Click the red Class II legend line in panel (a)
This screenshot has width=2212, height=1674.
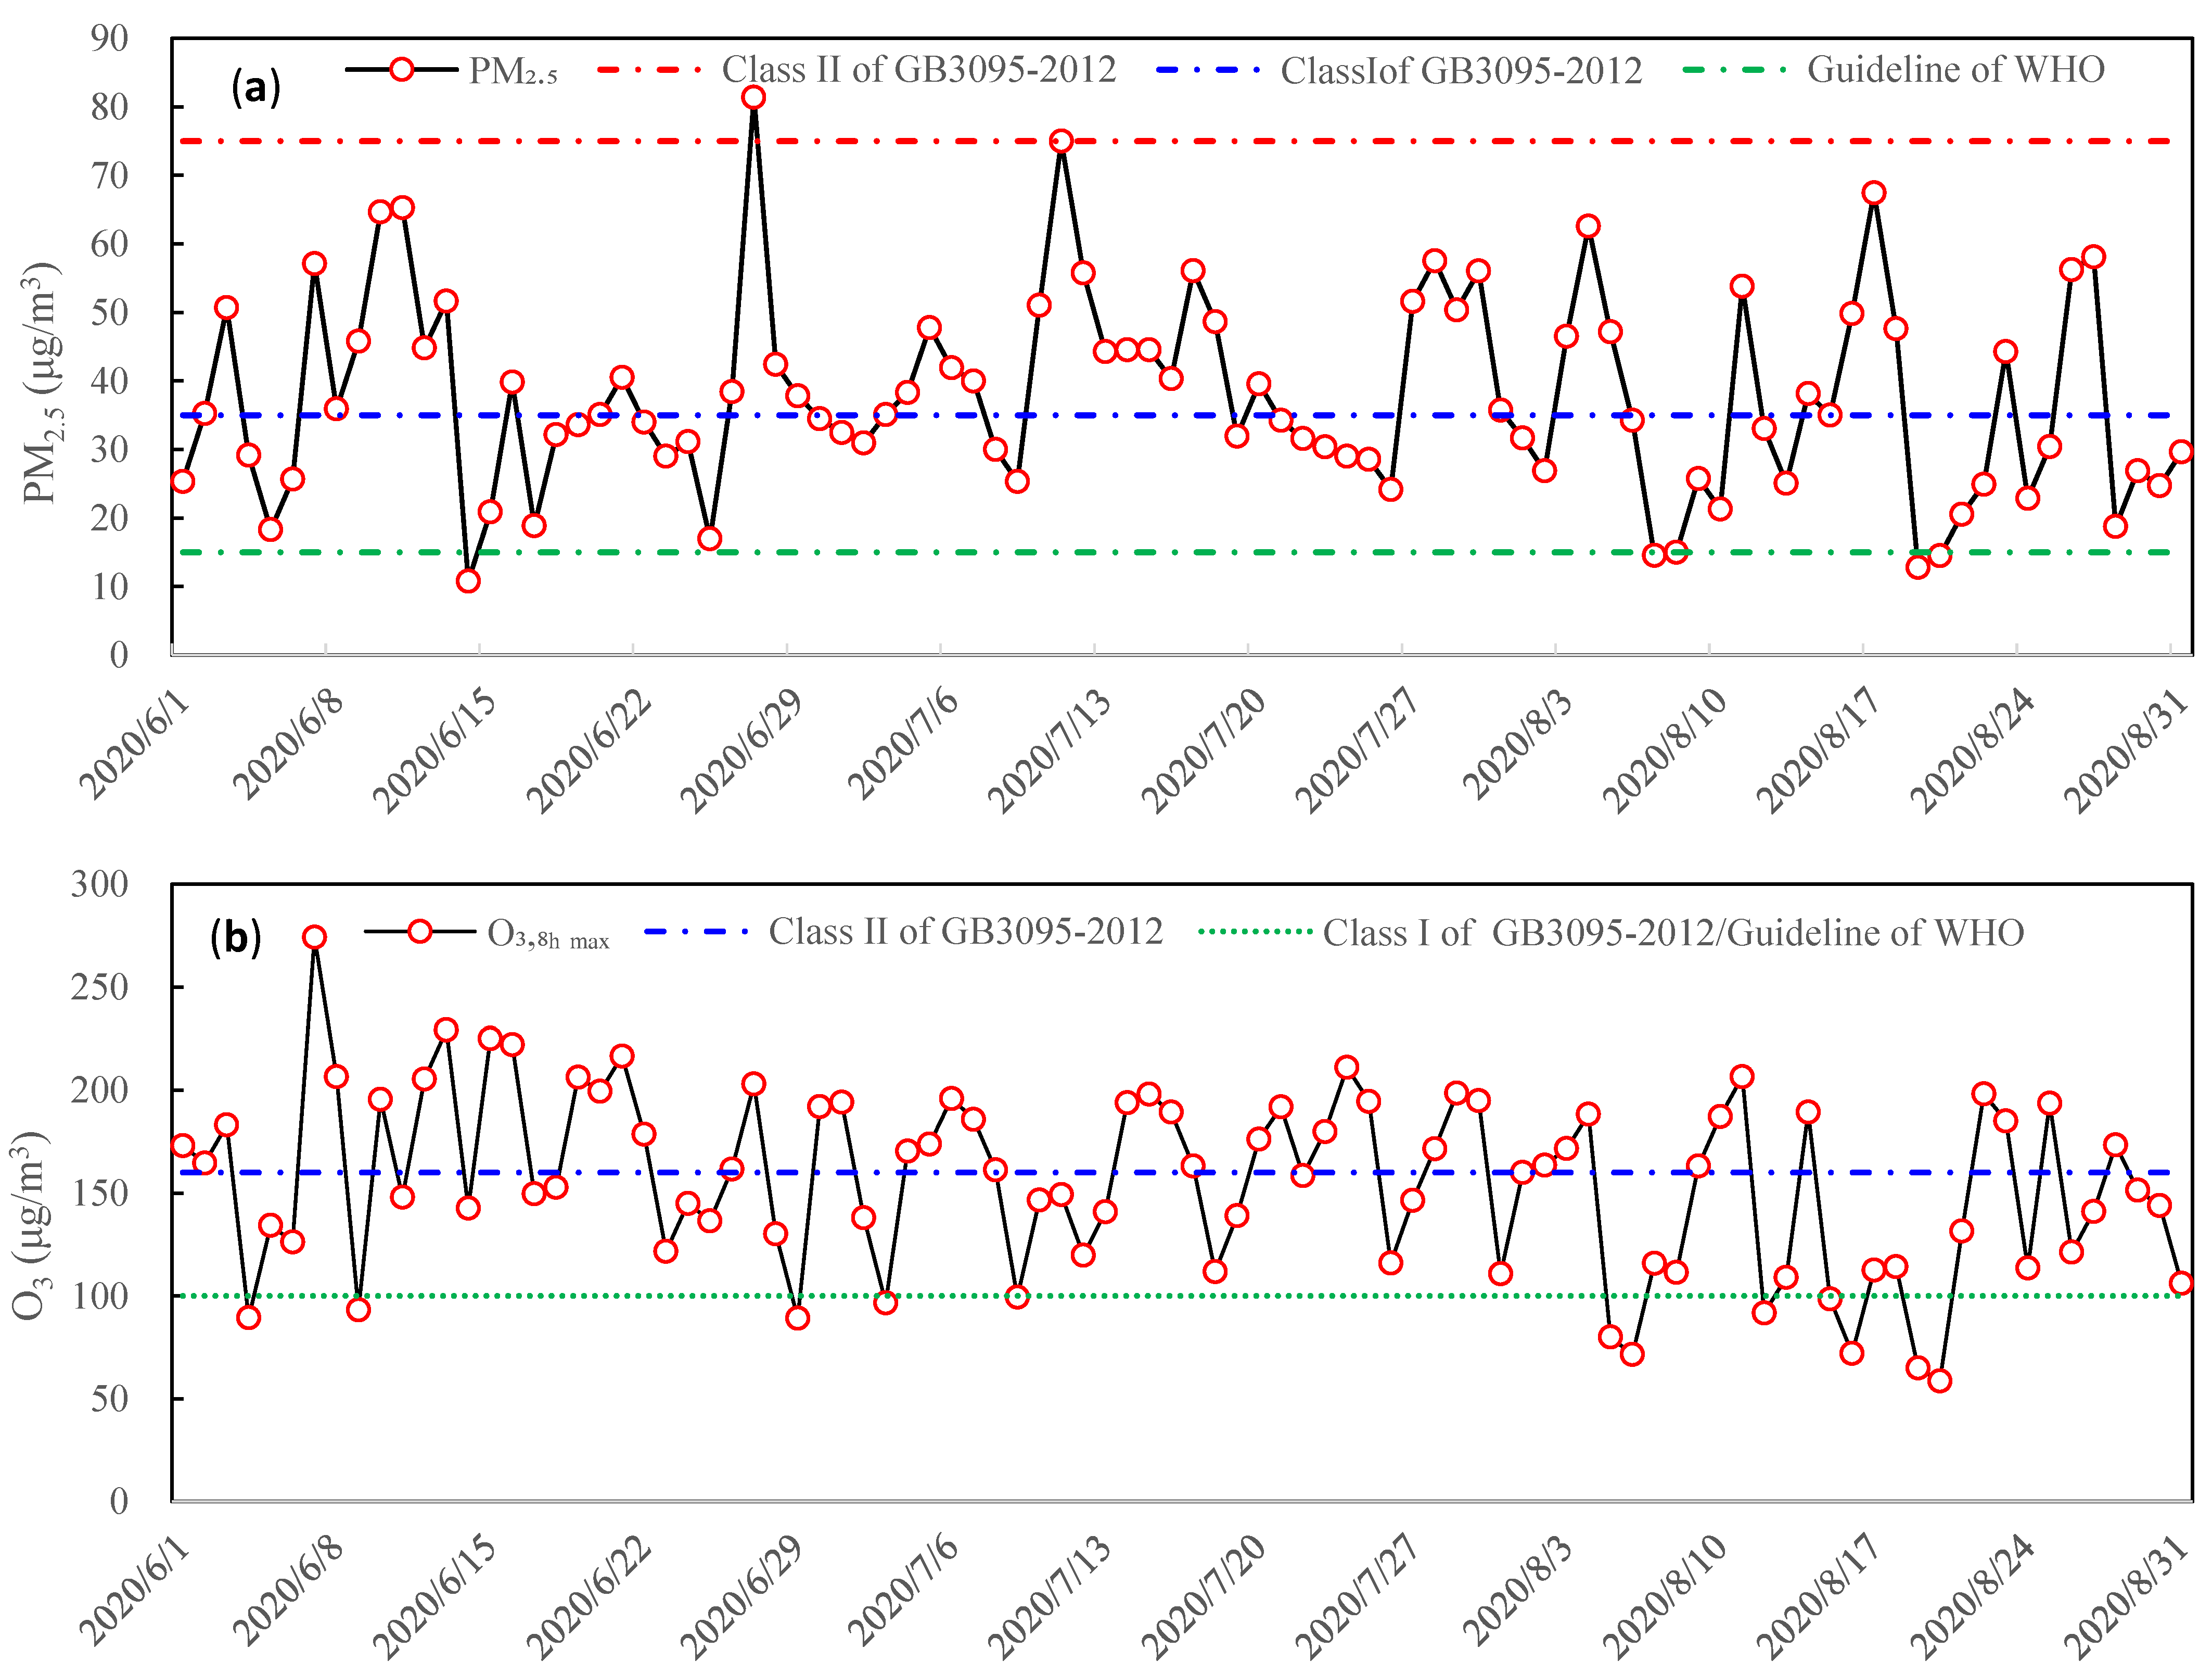[650, 69]
